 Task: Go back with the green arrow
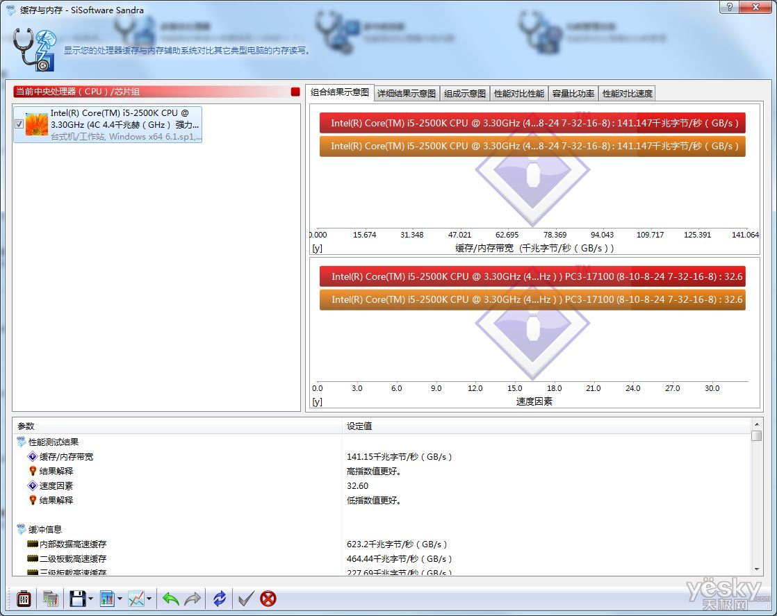pos(171,599)
